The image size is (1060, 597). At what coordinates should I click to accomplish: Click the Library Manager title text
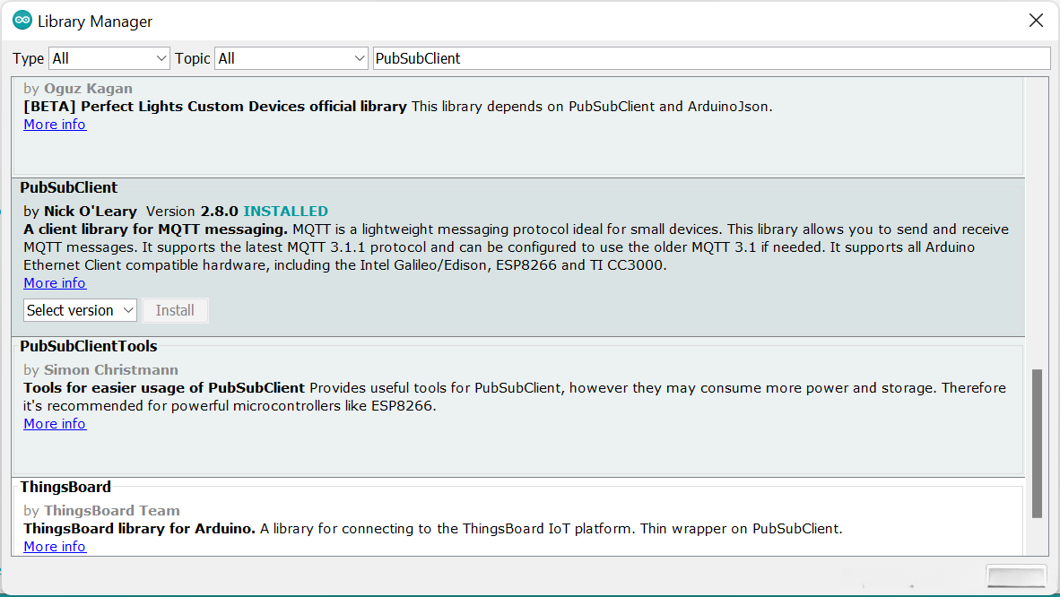click(95, 22)
